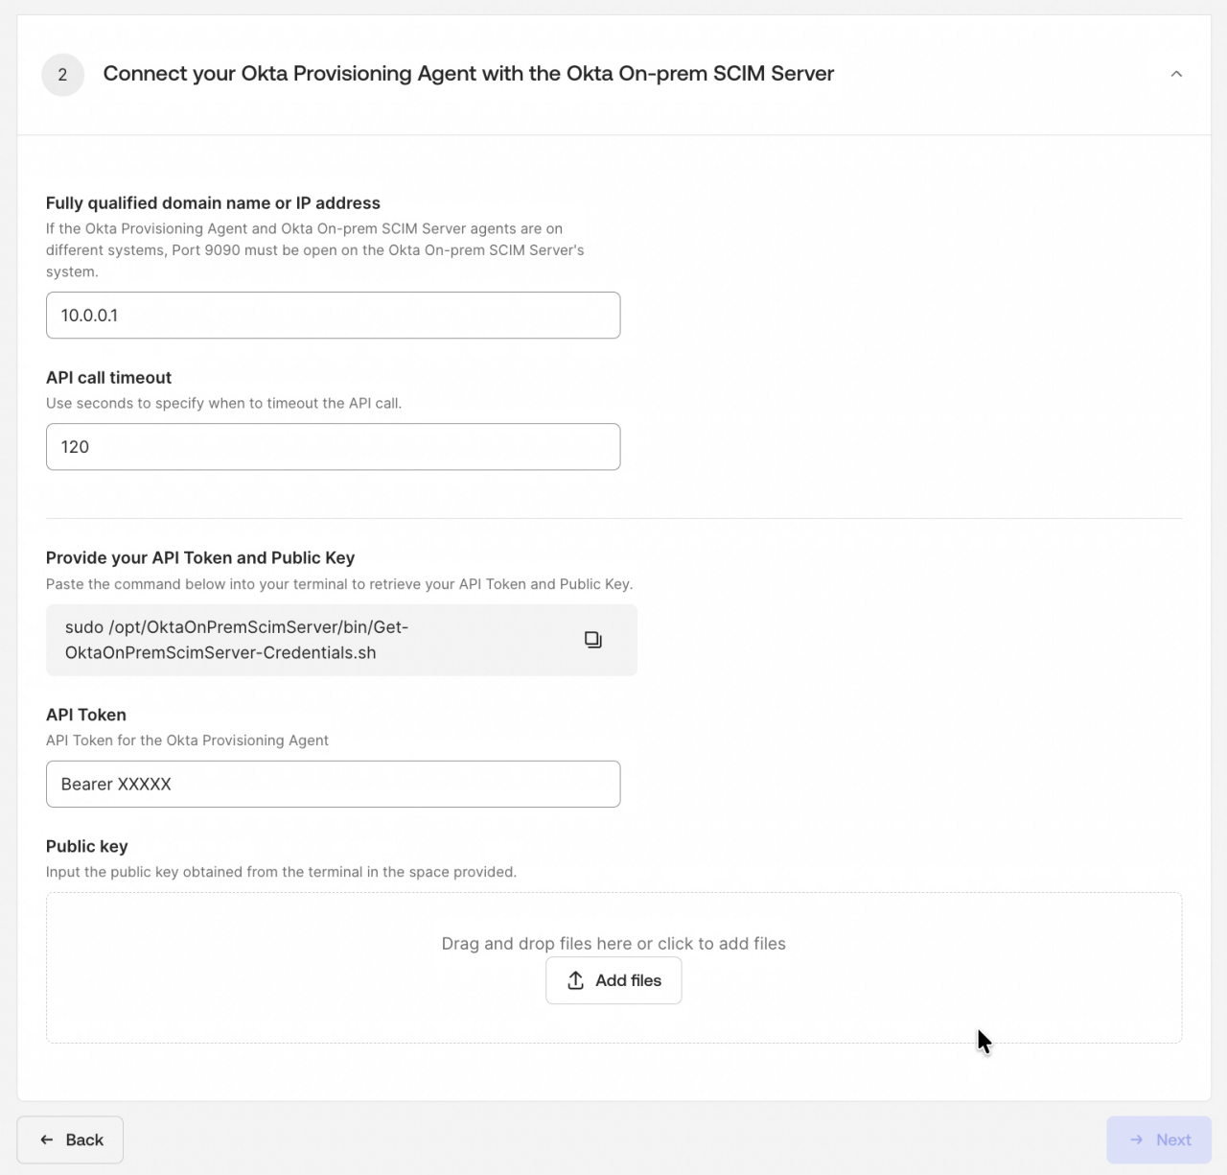Select the API Token input showing Bearer XXXXX
The height and width of the screenshot is (1175, 1227).
(x=333, y=784)
